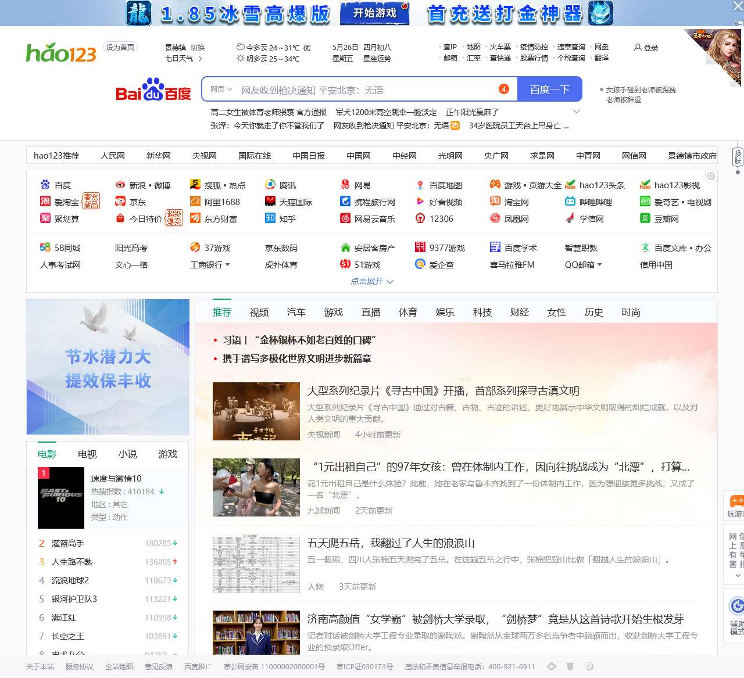Select the 小说 ranking tab

tap(127, 454)
